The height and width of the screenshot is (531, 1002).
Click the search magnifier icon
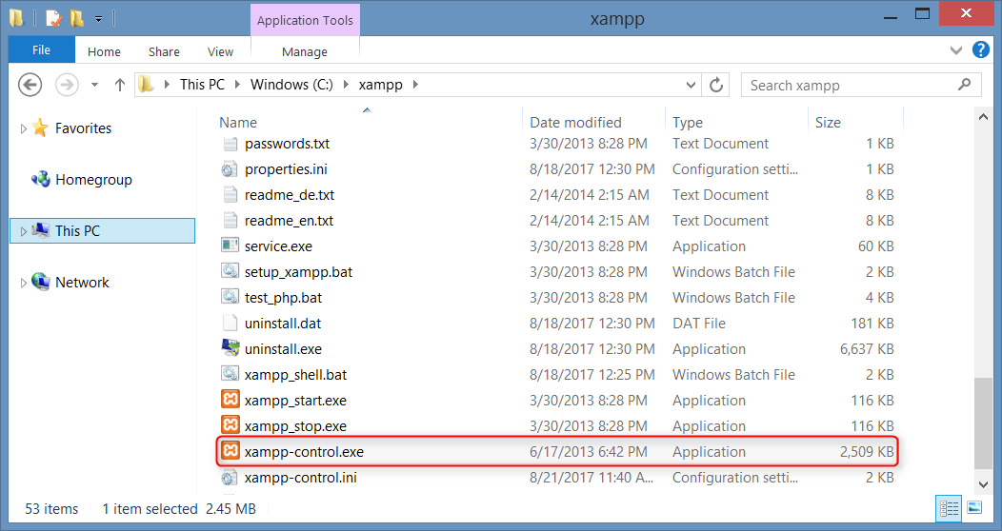[964, 85]
